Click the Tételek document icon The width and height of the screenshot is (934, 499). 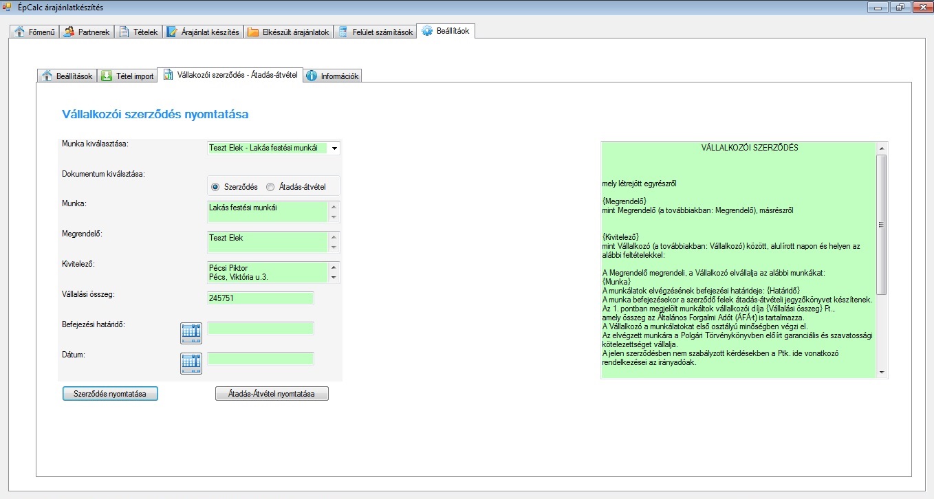(x=124, y=32)
